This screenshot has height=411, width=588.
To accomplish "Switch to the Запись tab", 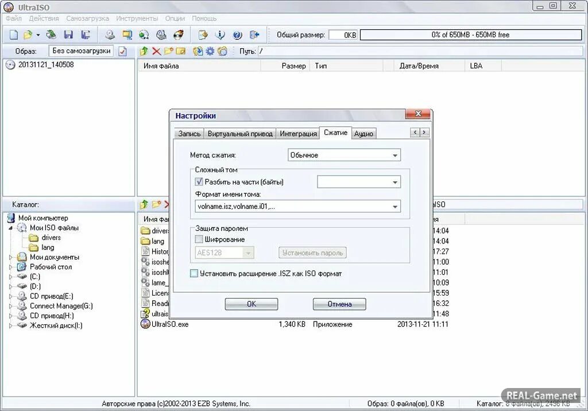I will pos(189,134).
